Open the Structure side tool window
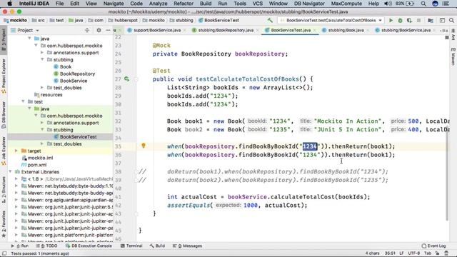Viewport: 457px width, 257px height. point(4,190)
